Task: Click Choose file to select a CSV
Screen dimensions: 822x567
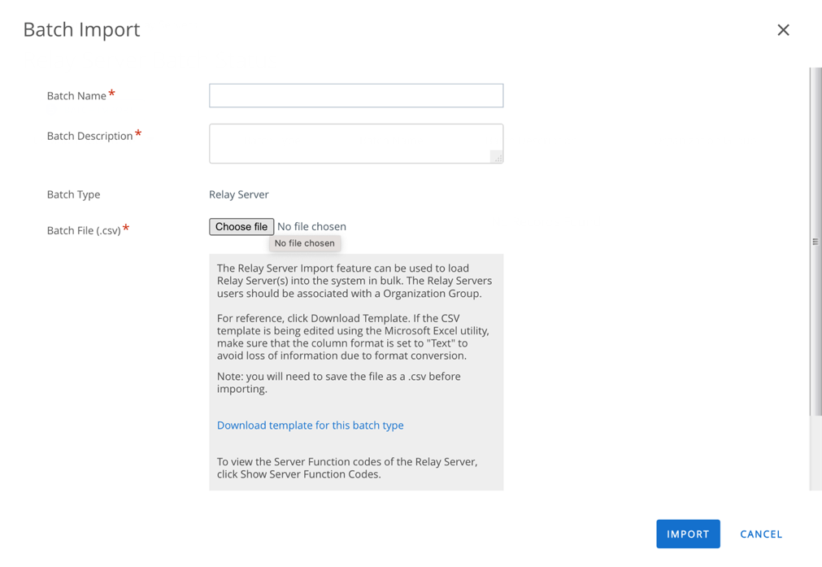Action: [x=241, y=226]
